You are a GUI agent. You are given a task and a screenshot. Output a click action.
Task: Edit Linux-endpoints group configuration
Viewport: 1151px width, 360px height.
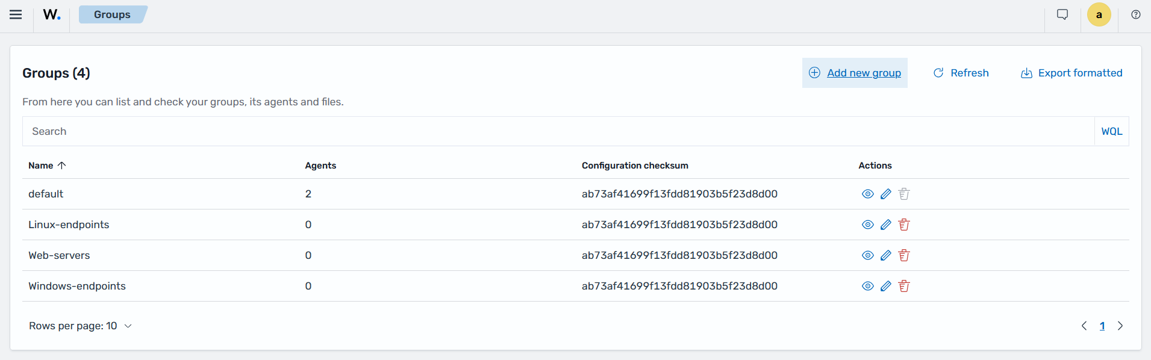tap(886, 225)
